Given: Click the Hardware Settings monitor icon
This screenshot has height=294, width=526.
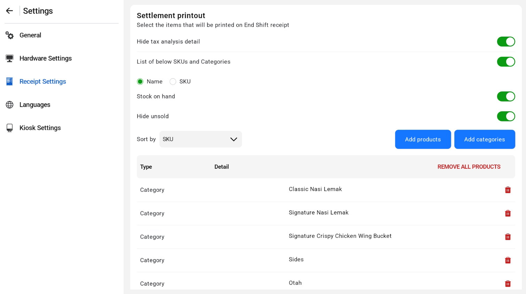Looking at the screenshot, I should 9,58.
